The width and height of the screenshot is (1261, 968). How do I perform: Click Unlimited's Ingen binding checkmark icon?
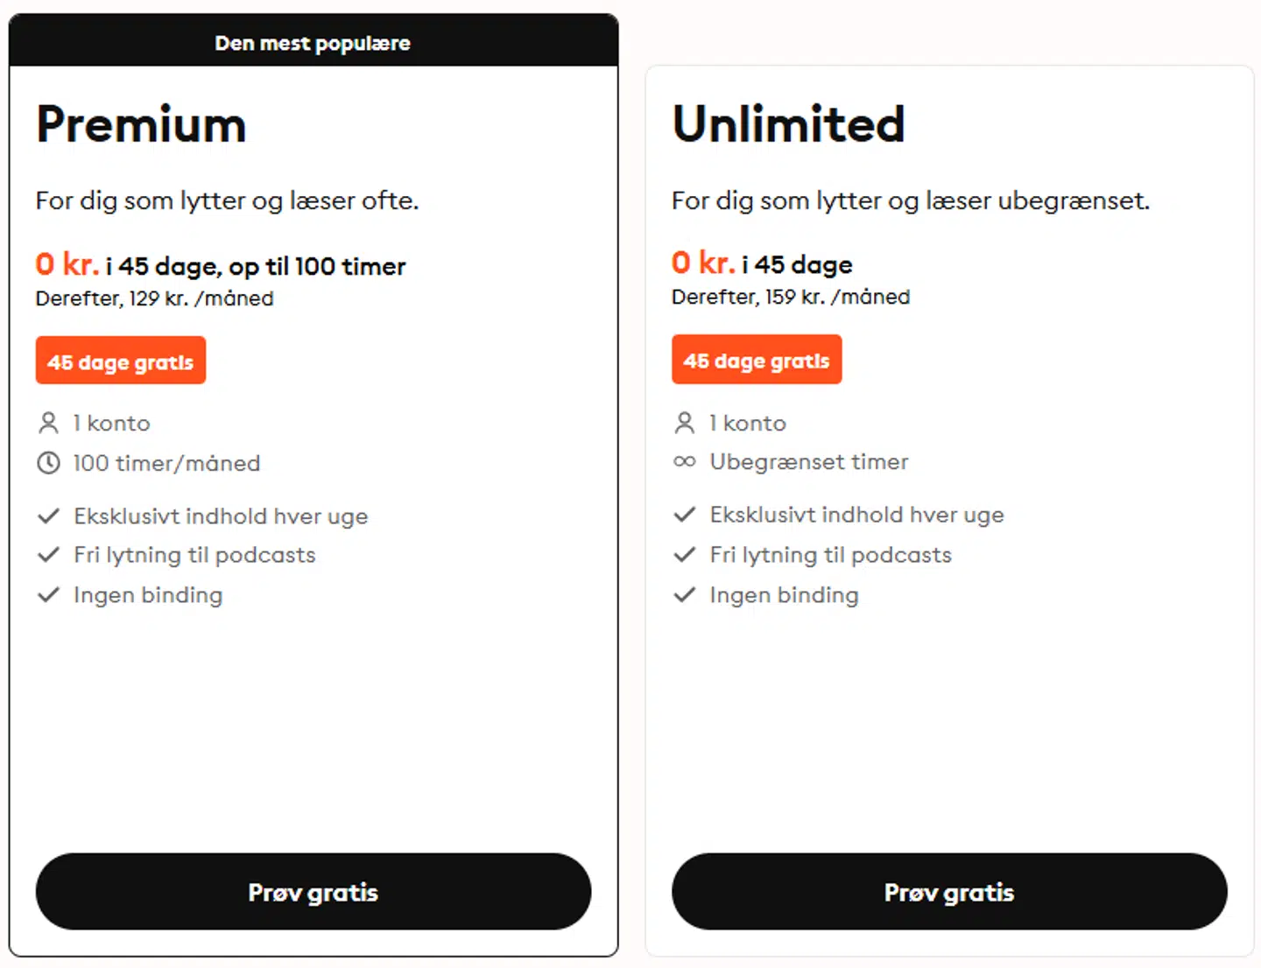(x=684, y=595)
